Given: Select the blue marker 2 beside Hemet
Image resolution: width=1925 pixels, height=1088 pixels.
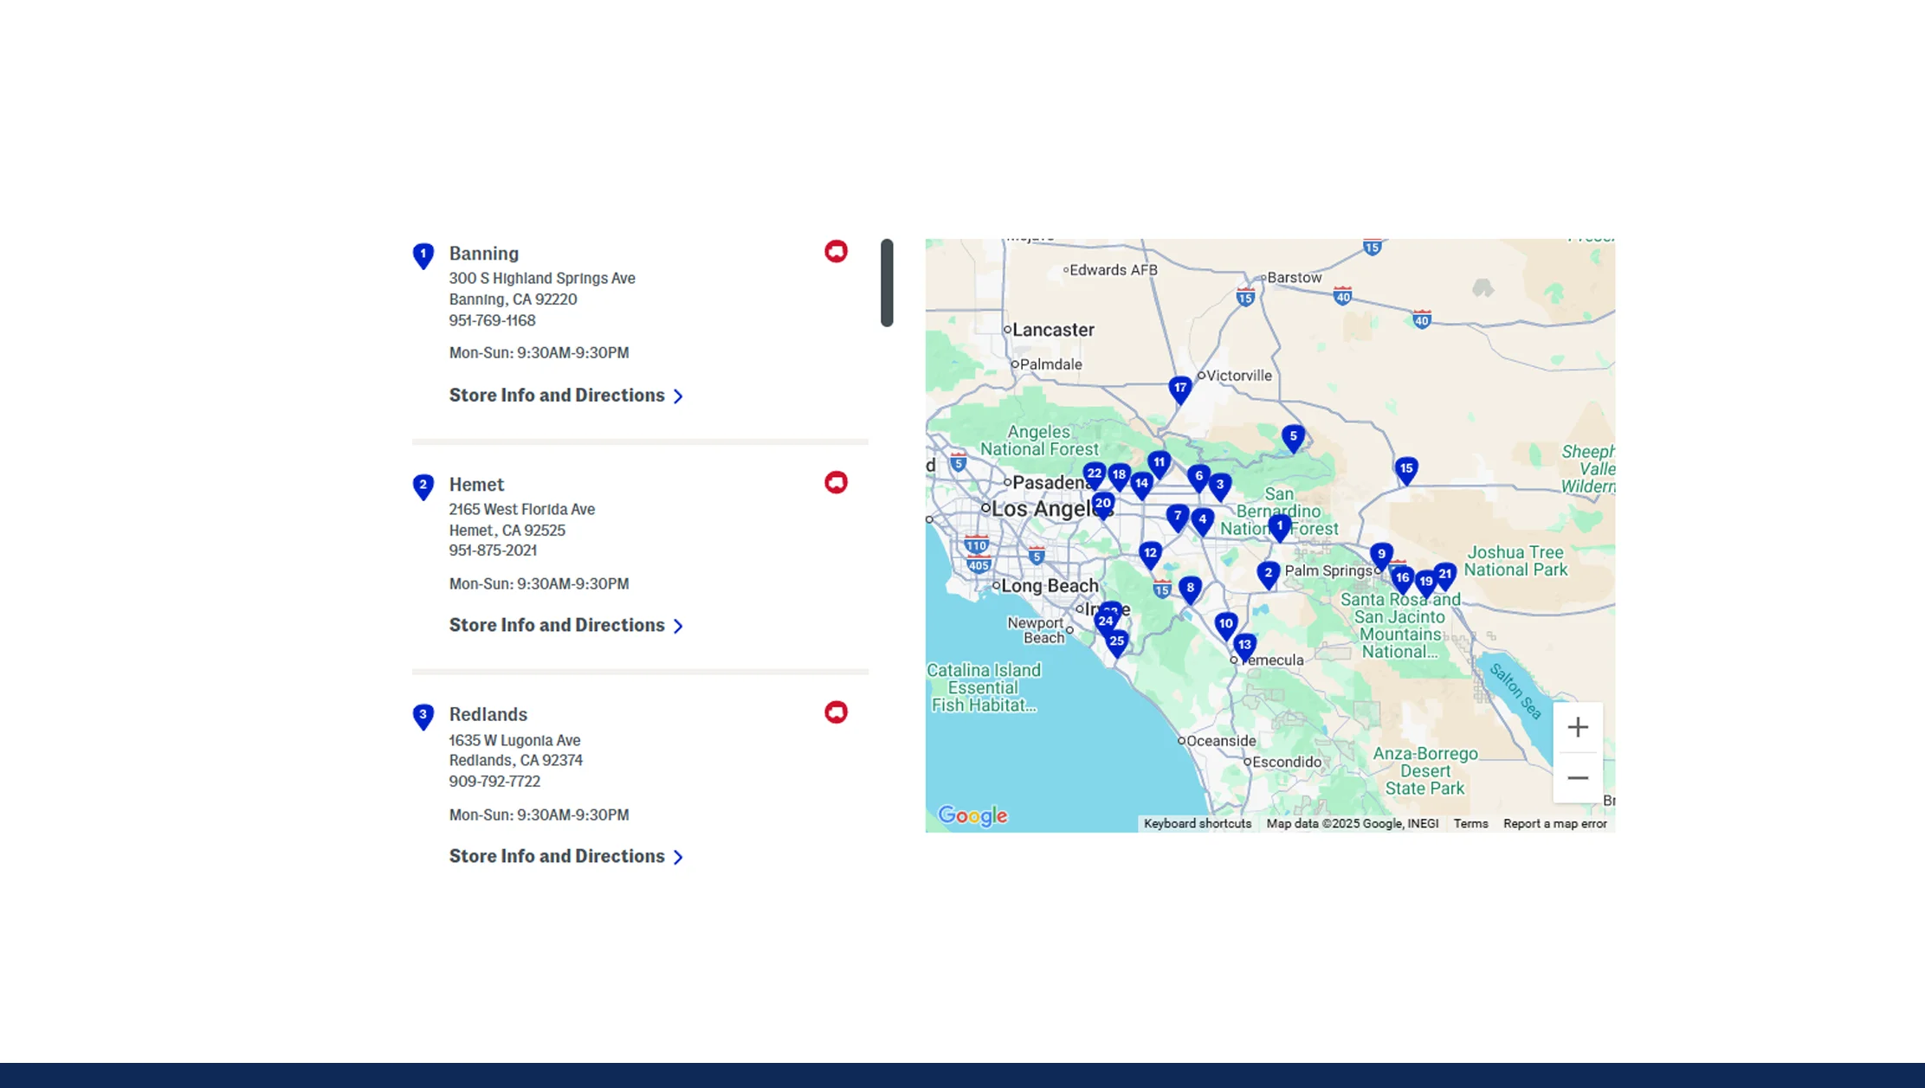Looking at the screenshot, I should 423,486.
